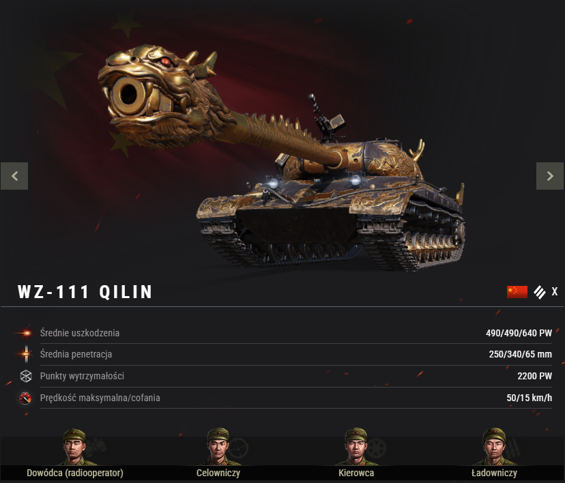The height and width of the screenshot is (483, 565).
Task: Click the Średnia penetracja stat row label
Action: coord(76,355)
